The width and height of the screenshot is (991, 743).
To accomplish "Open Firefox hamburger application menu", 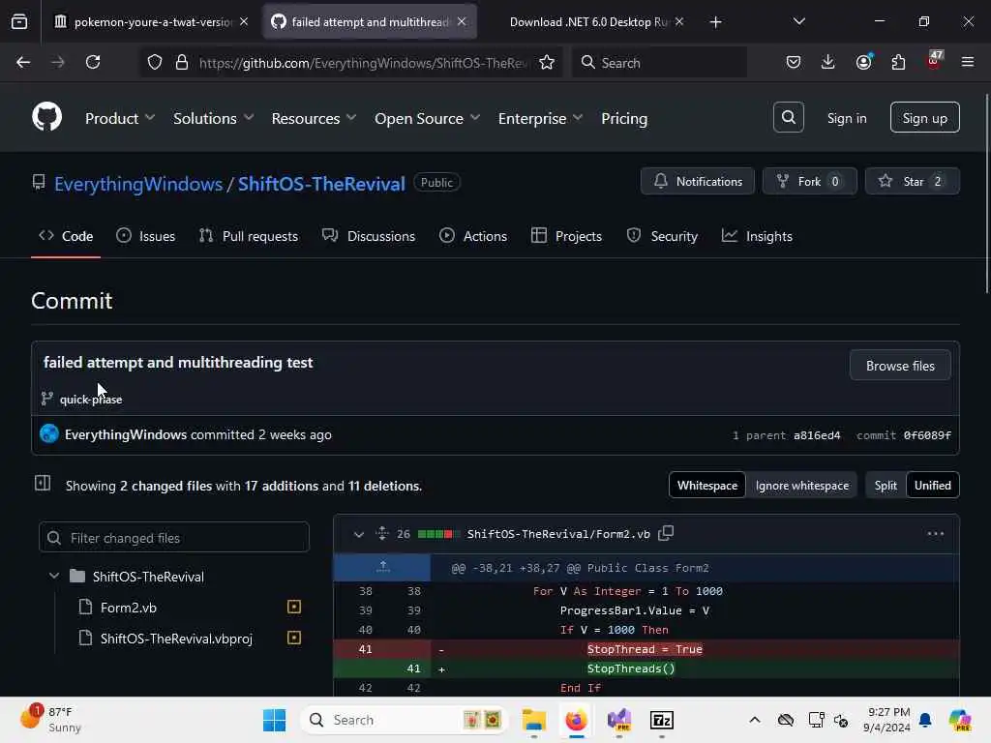I will [968, 63].
